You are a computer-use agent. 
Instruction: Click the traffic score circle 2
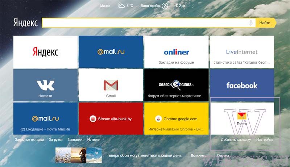coord(165,6)
